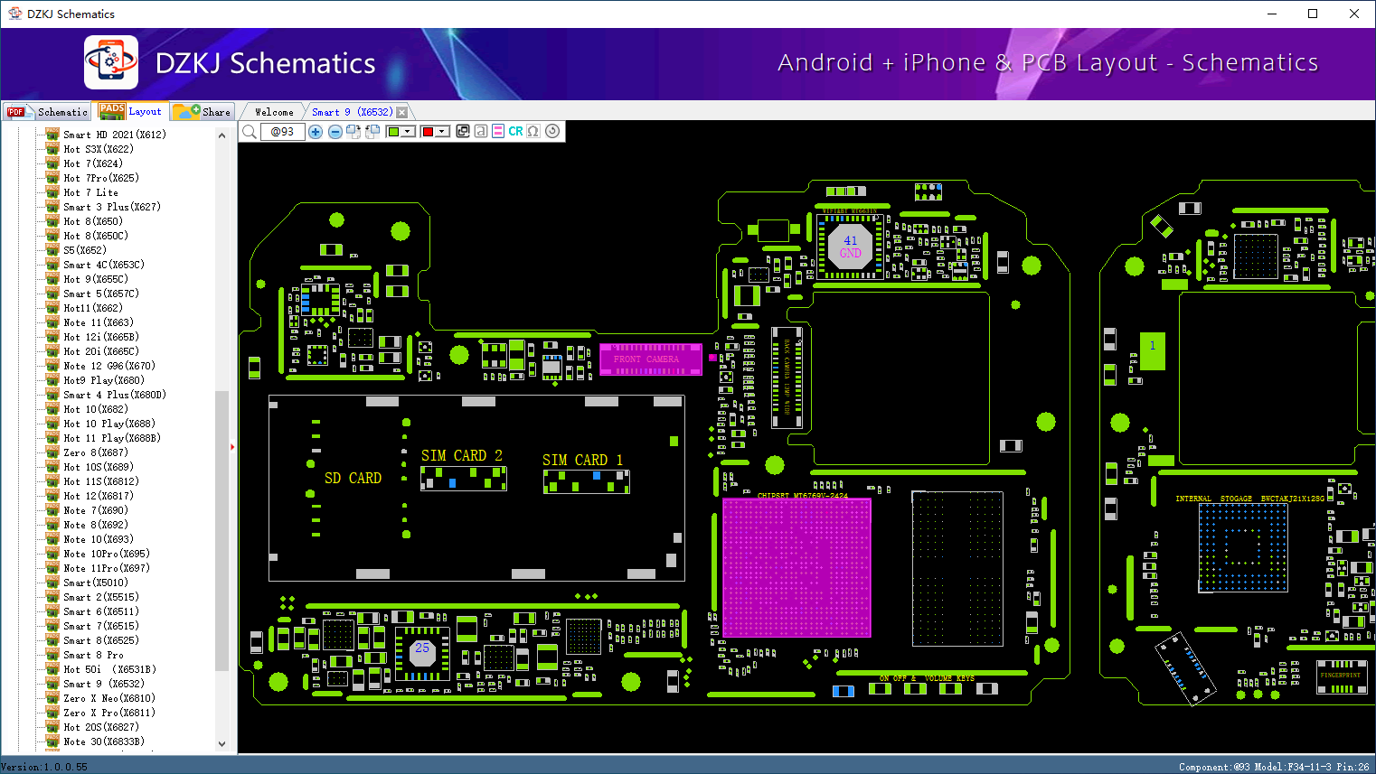Open Zero 8(X687) model entry
Viewport: 1376px width, 774px height.
[x=96, y=452]
